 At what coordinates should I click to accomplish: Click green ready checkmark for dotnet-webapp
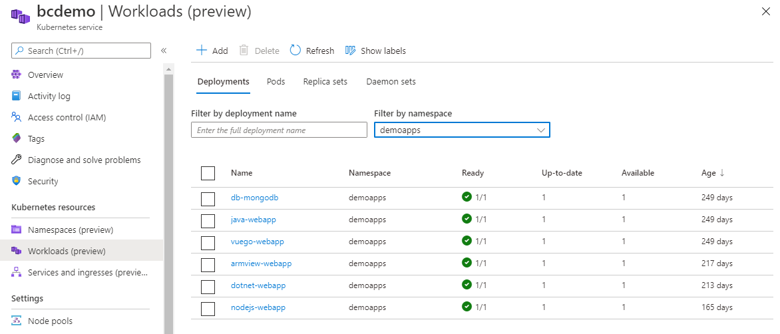[467, 284]
